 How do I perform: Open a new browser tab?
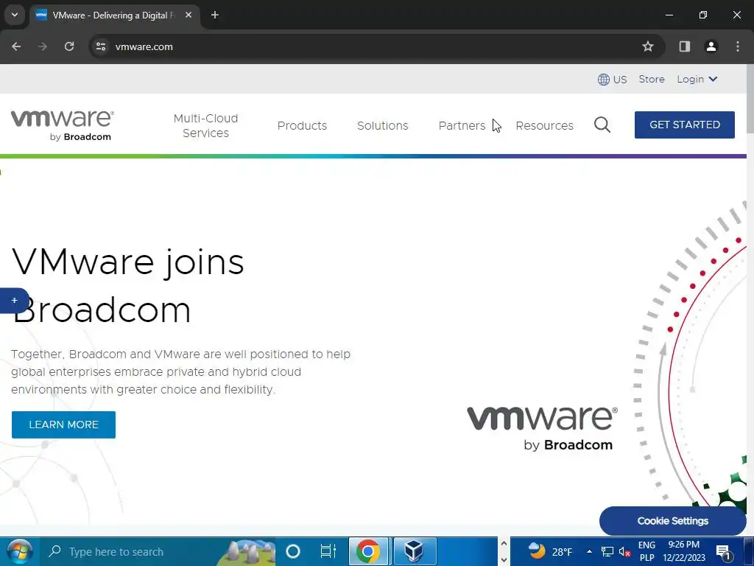(215, 15)
